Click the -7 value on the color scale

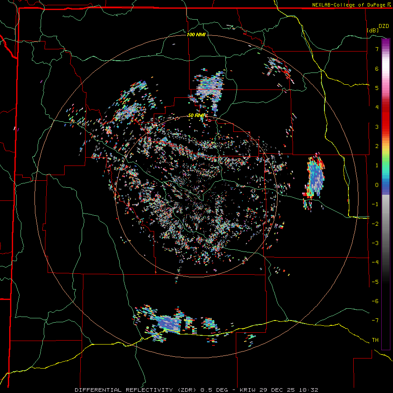pyautogui.click(x=375, y=321)
